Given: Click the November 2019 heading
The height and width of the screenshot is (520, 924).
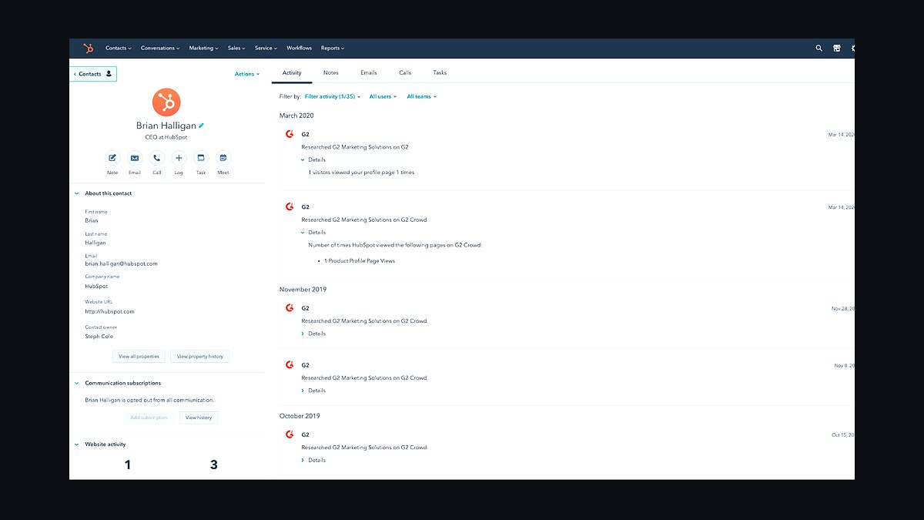Looking at the screenshot, I should click(303, 290).
